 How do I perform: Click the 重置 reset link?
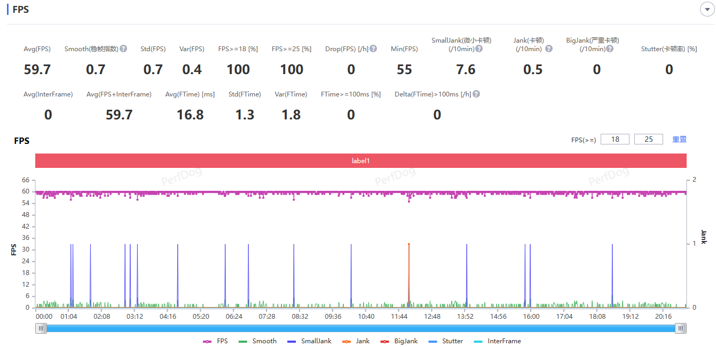(x=679, y=139)
